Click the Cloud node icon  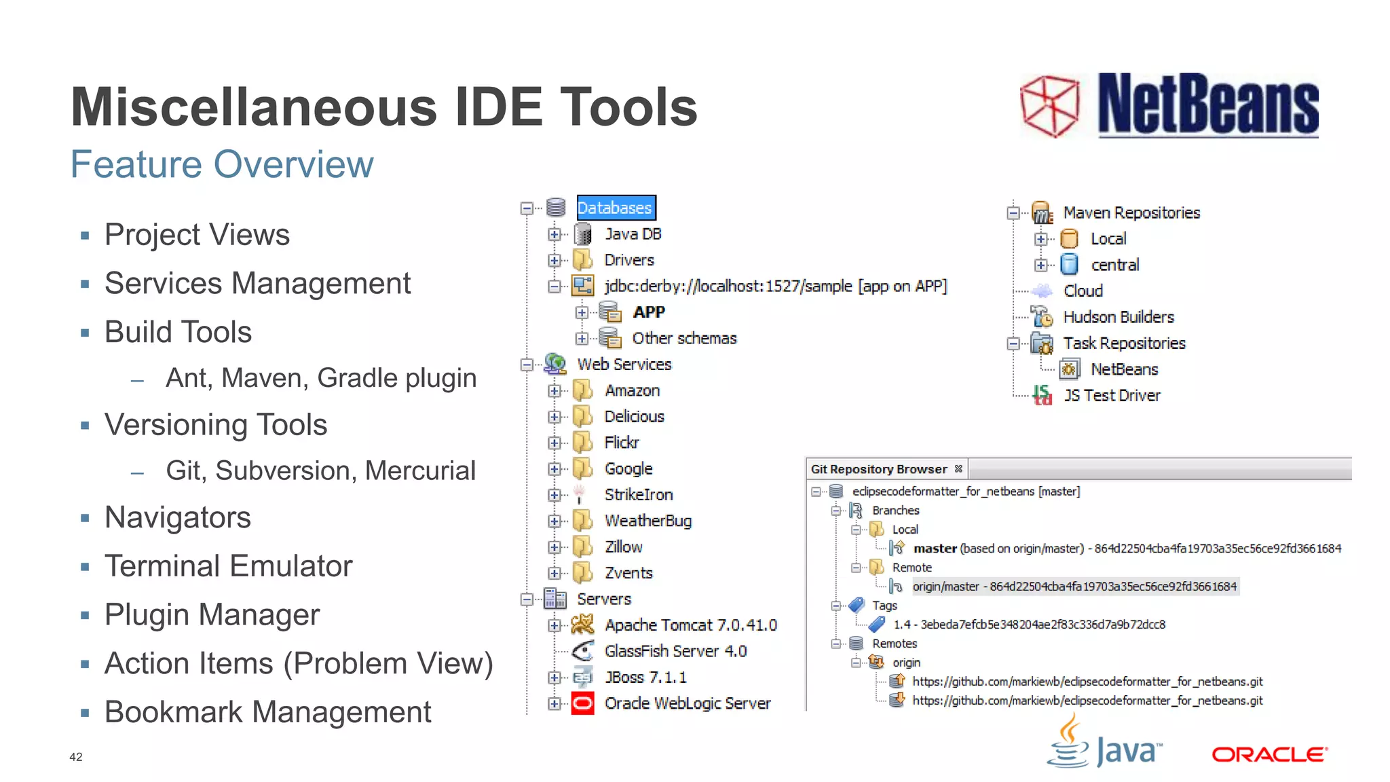pos(1042,291)
